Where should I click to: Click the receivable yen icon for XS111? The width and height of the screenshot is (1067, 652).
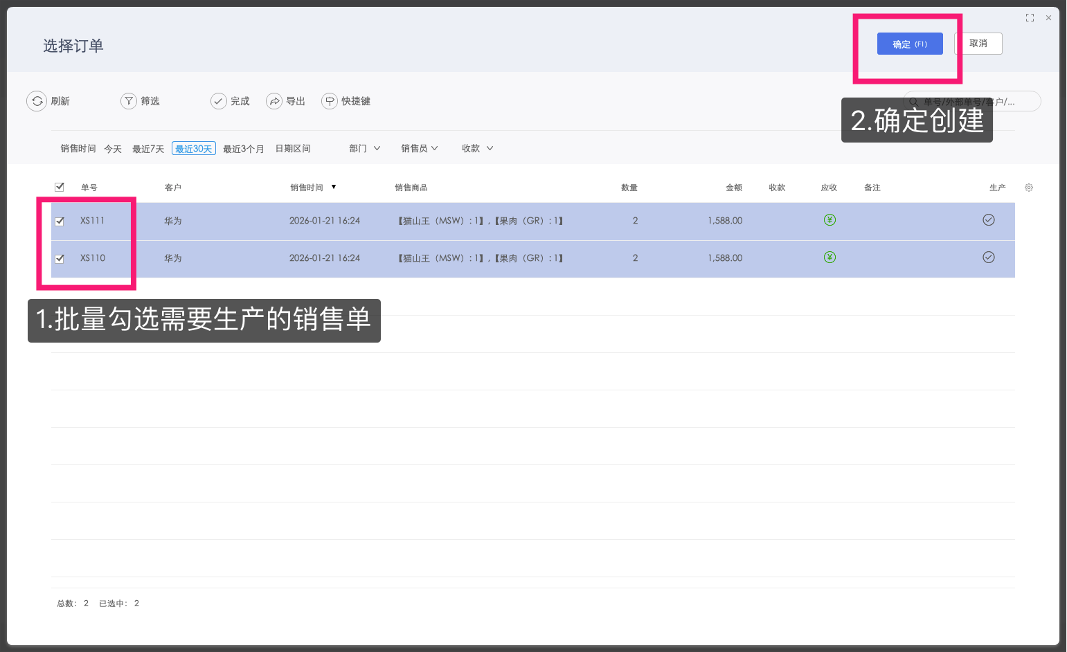tap(830, 220)
